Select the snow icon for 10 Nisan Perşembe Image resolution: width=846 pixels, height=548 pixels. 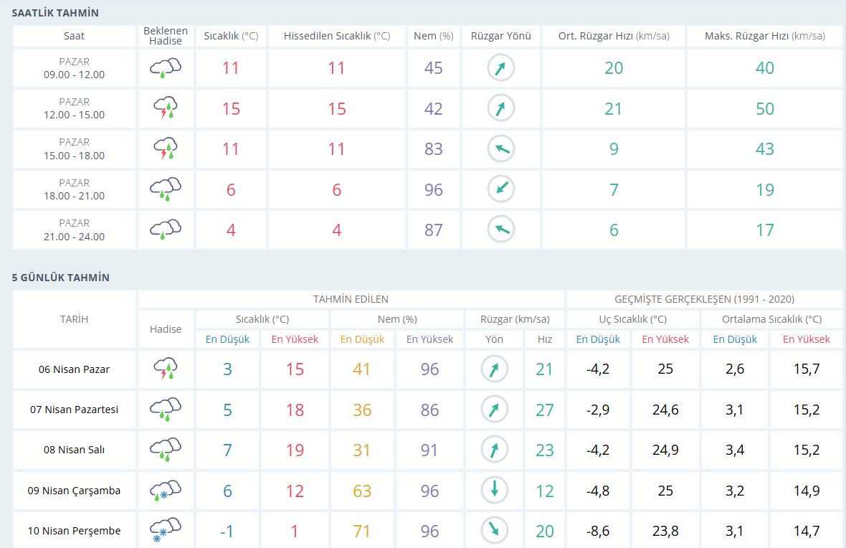point(165,531)
